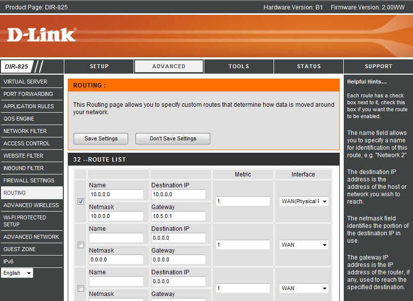Screen dimensions: 413x301
Task: Tick the third route's enable checkbox
Action: pos(81,288)
